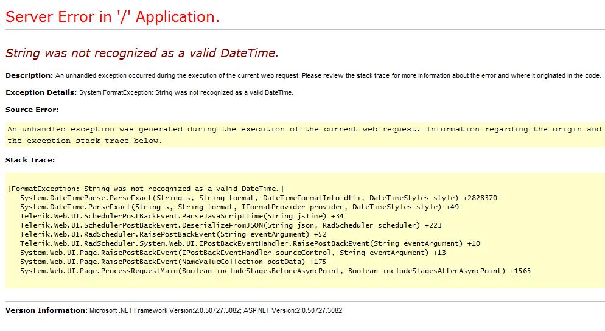The width and height of the screenshot is (605, 331).
Task: Click the [FormatException: ...] stack trace first line
Action: click(x=146, y=189)
